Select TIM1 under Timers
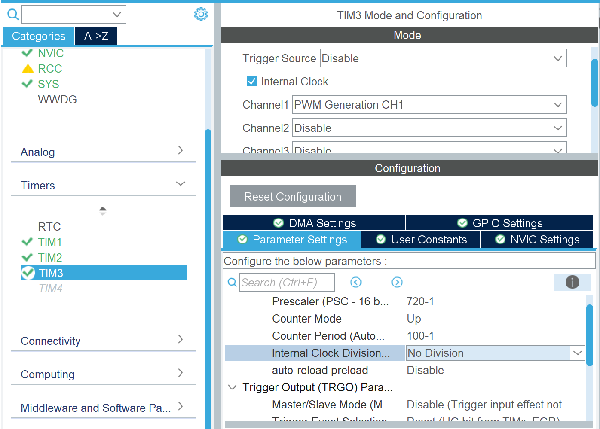 click(x=50, y=242)
